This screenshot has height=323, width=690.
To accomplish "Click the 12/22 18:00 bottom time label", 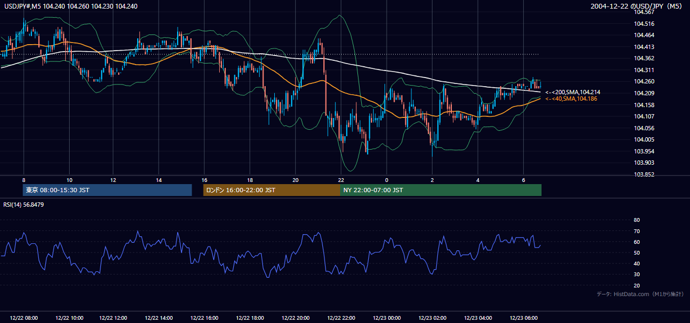I will [251, 318].
